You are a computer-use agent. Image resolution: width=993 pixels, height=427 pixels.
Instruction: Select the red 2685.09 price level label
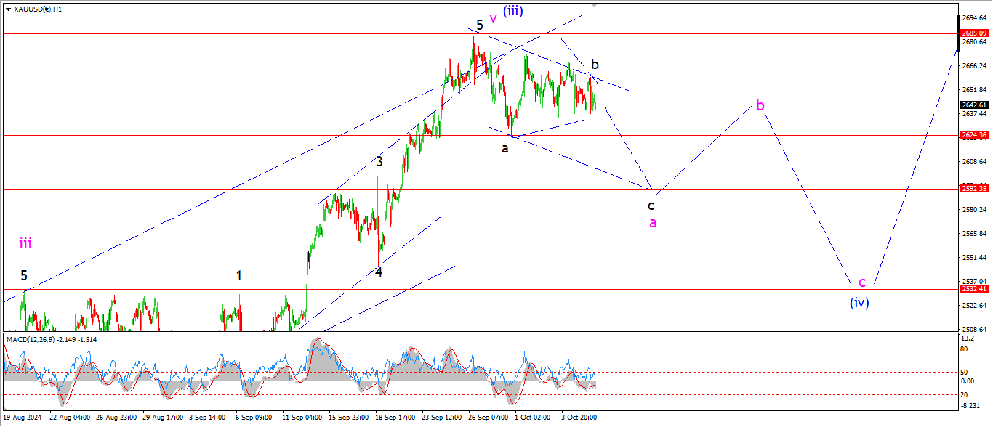click(x=974, y=33)
